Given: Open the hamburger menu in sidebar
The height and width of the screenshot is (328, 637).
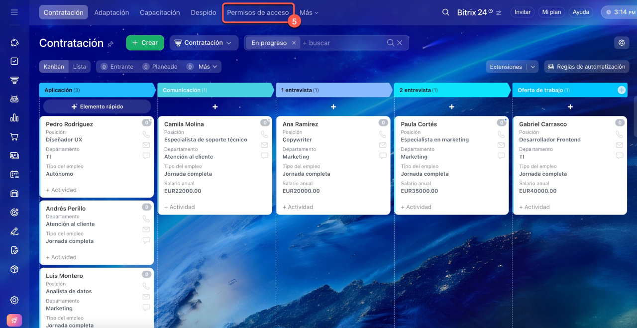Looking at the screenshot, I should pos(14,12).
